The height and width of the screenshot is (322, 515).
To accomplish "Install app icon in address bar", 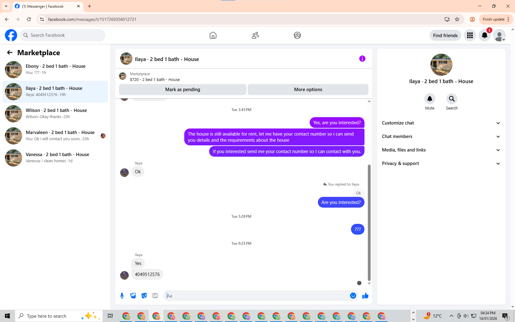I will (447, 19).
